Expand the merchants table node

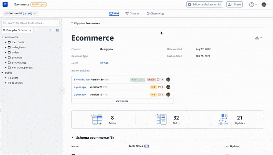point(6,42)
